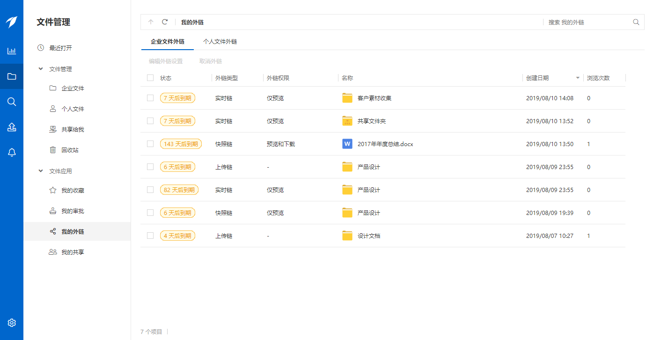Click the magnifier icon in search box
This screenshot has height=340, width=654.
click(x=636, y=22)
